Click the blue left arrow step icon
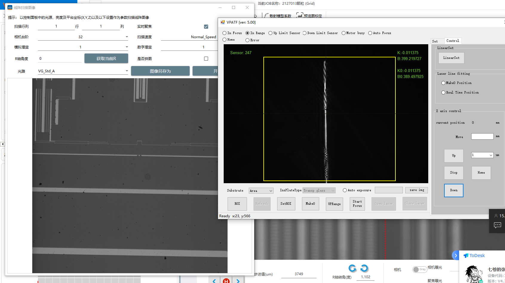 [214, 281]
